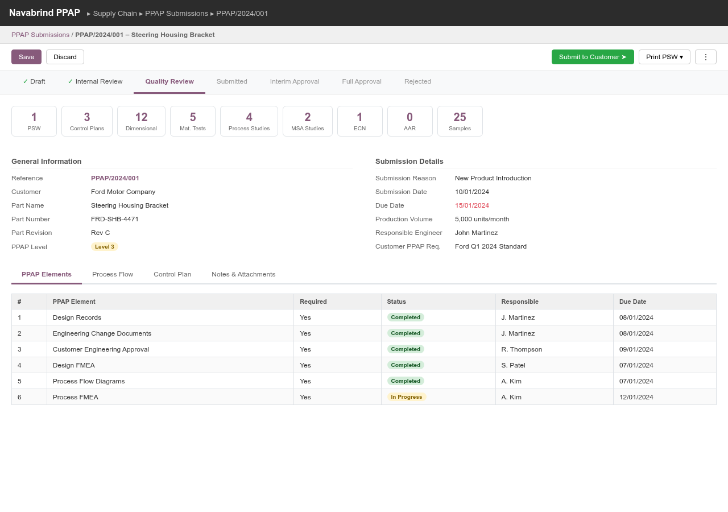Click Submit to Customer button
Image resolution: width=728 pixels, height=512 pixels.
click(592, 57)
